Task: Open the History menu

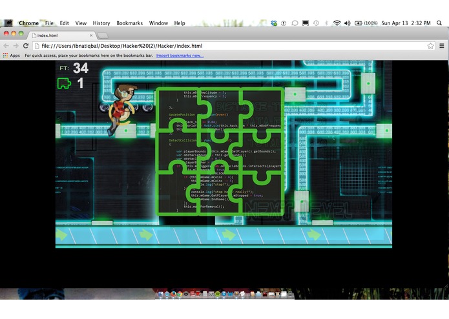Action: 101,23
